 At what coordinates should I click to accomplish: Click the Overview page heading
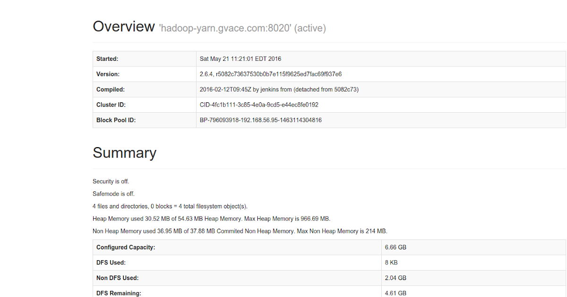tap(123, 26)
